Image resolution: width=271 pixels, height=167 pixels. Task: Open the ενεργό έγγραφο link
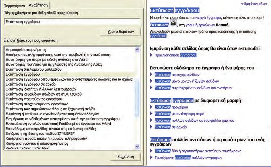coord(207,18)
